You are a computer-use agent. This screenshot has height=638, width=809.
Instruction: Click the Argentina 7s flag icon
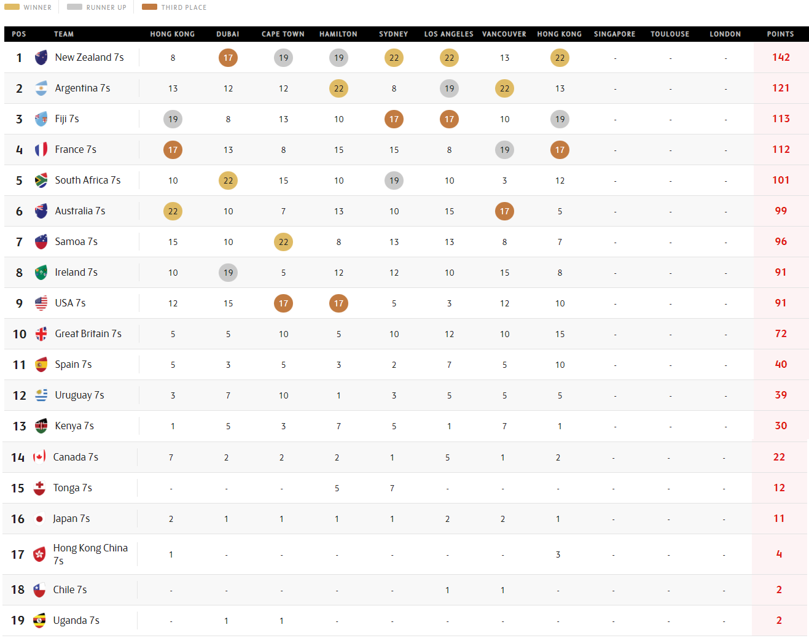click(x=41, y=88)
